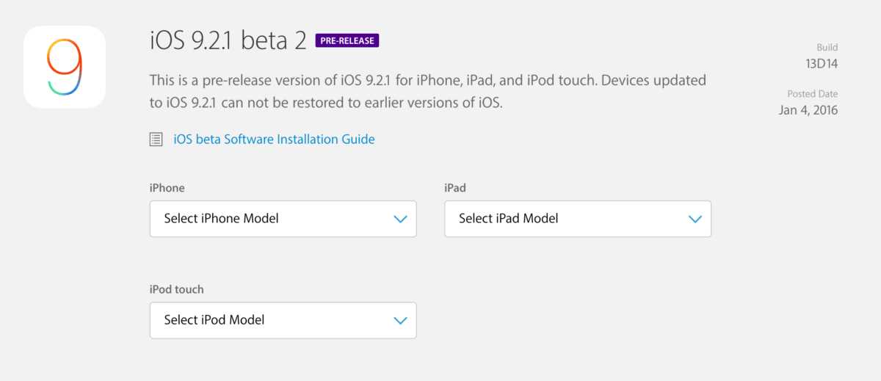
Task: Click the iPod touch label
Action: pos(176,289)
